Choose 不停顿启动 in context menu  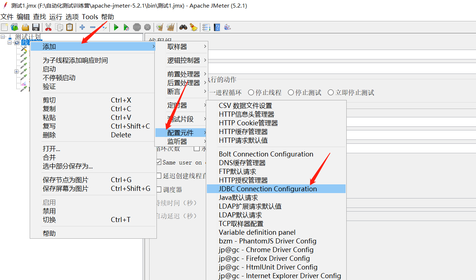(93, 78)
